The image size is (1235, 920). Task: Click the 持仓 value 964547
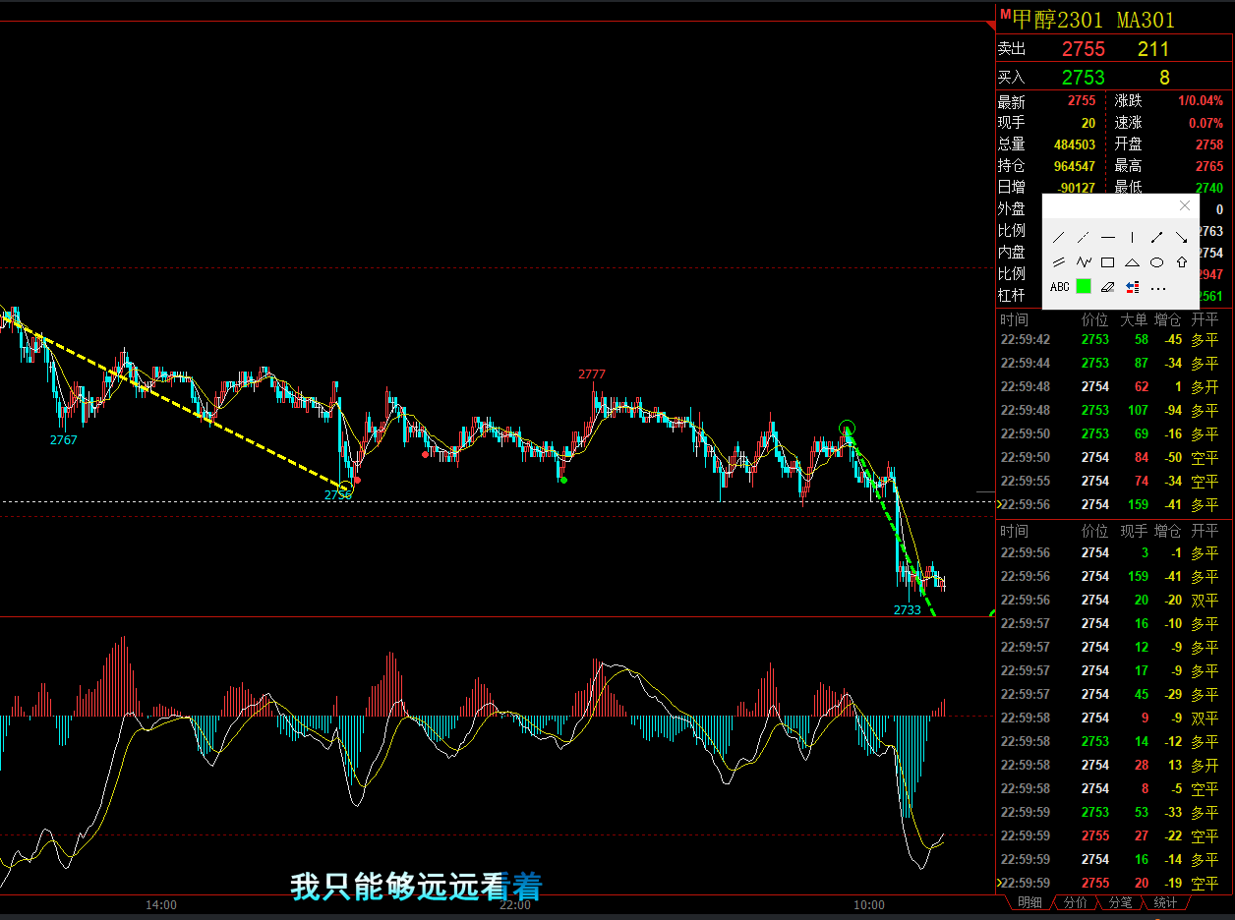[x=1074, y=166]
